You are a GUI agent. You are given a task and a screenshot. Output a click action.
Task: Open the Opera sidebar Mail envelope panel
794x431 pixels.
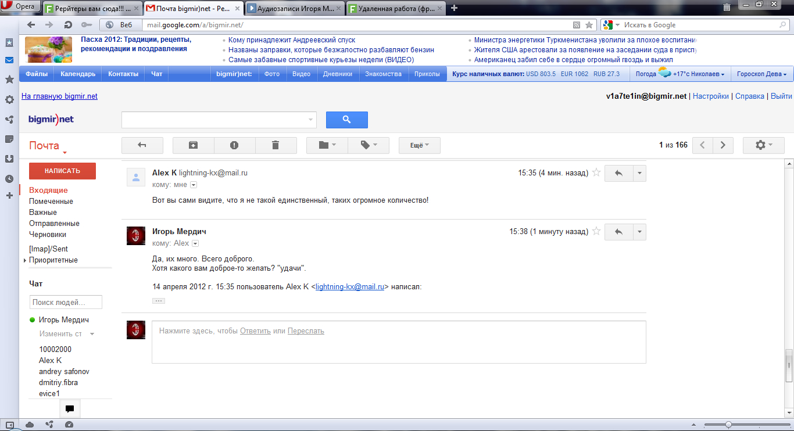tap(9, 60)
